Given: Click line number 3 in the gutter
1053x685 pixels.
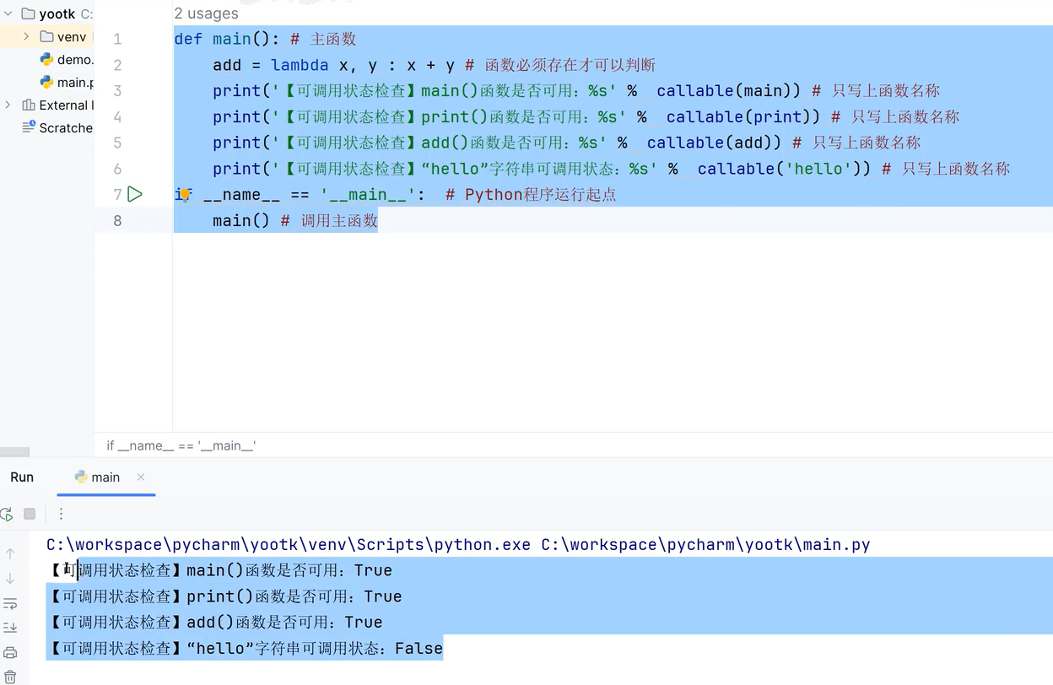Looking at the screenshot, I should point(117,91).
